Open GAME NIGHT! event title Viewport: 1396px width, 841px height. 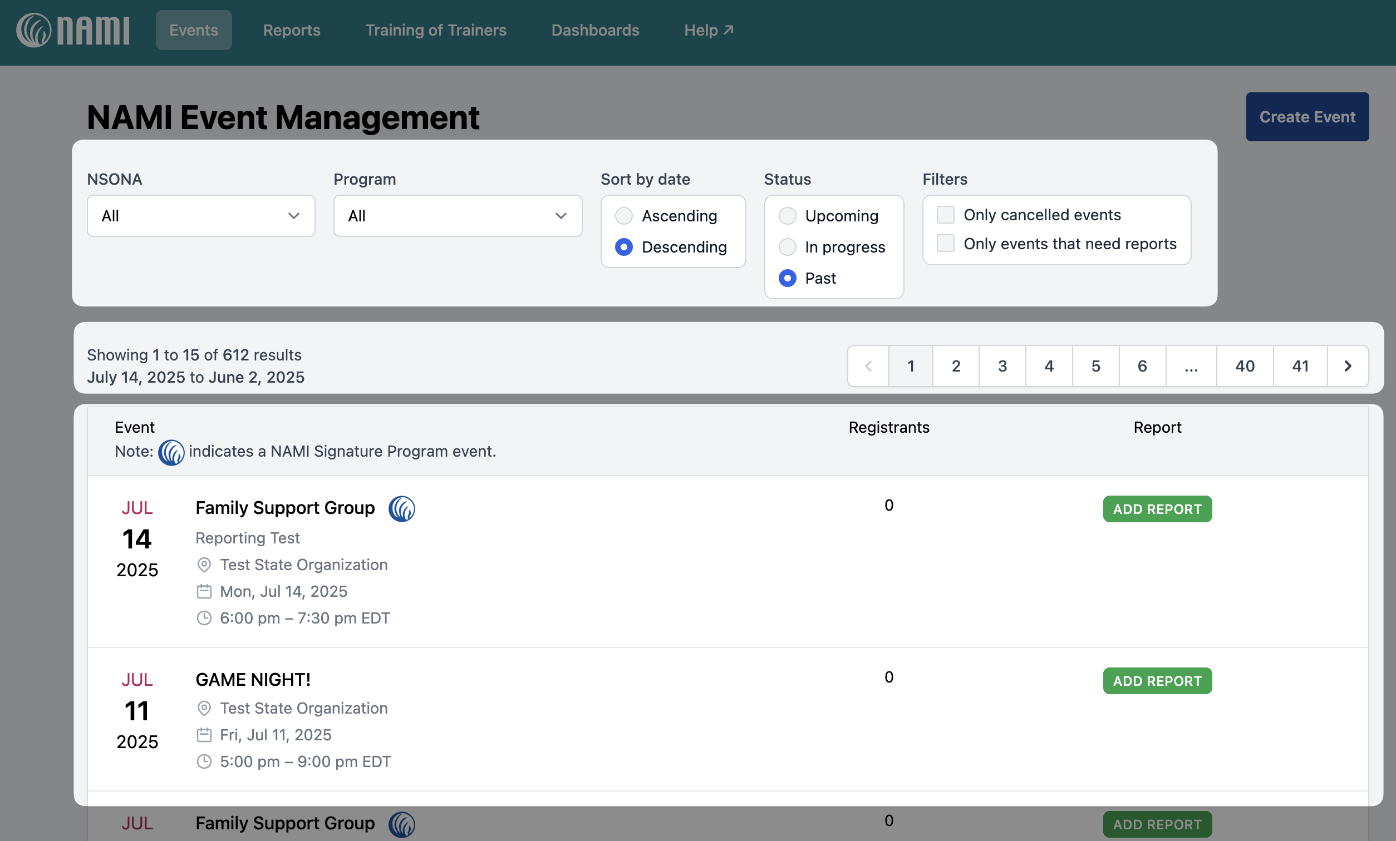(253, 680)
